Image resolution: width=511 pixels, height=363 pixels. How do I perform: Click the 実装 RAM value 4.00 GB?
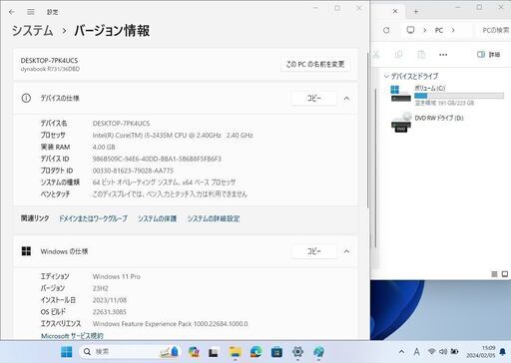pyautogui.click(x=104, y=147)
